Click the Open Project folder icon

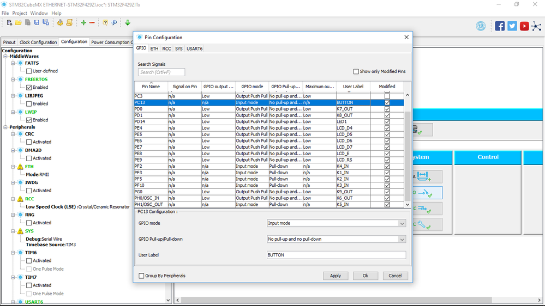tap(18, 22)
